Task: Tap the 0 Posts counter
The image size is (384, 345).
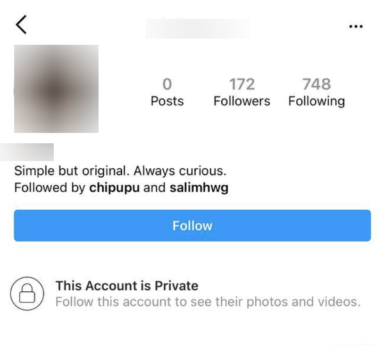Action: [167, 92]
